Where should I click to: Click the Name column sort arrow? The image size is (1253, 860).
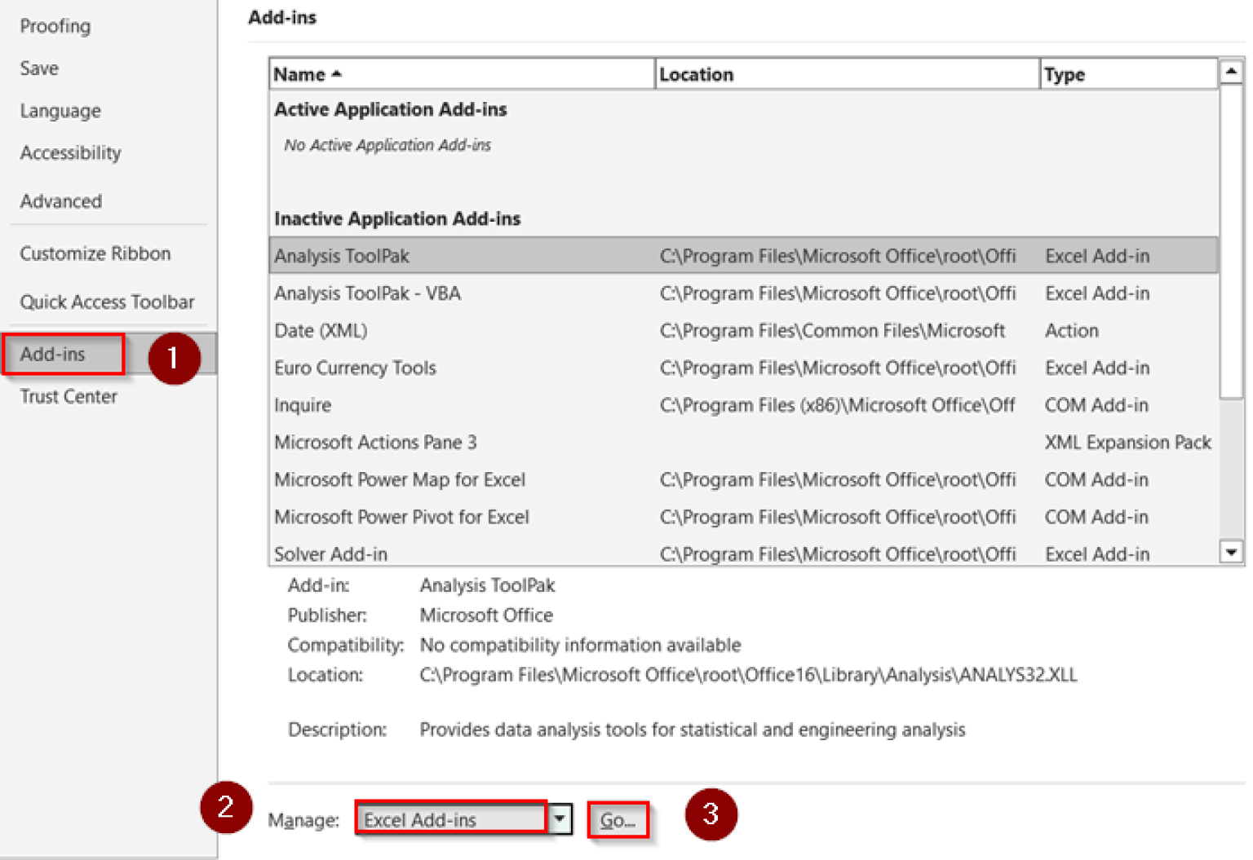[335, 73]
